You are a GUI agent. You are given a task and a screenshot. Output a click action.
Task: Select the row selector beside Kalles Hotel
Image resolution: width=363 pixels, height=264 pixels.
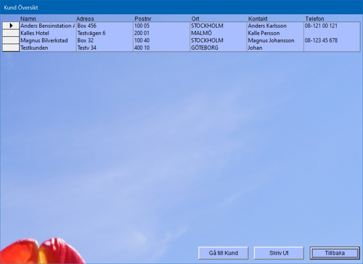pos(11,33)
